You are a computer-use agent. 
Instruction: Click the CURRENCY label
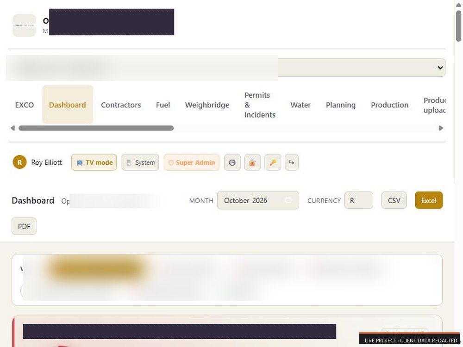tap(324, 201)
